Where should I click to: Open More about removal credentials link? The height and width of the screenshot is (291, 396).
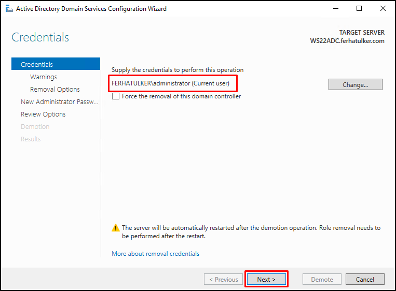click(x=155, y=254)
